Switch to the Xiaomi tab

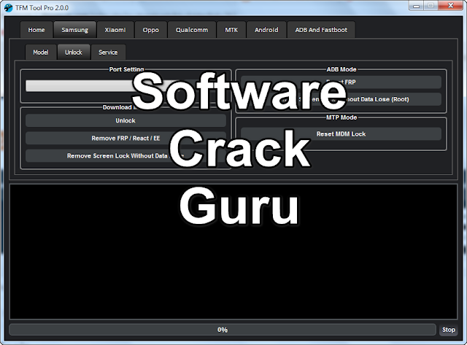(x=115, y=30)
